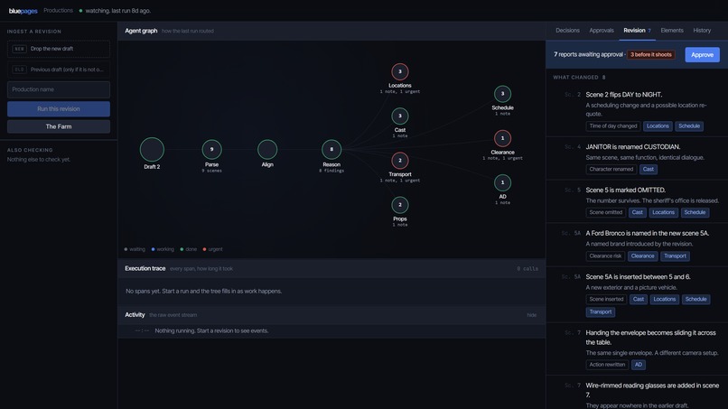Open 'JANITOR is renamed CUSTODIAN.' change
This screenshot has width=728, height=409.
tap(633, 147)
